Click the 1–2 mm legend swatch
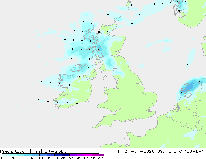The image size is (206, 159). [x=20, y=155]
